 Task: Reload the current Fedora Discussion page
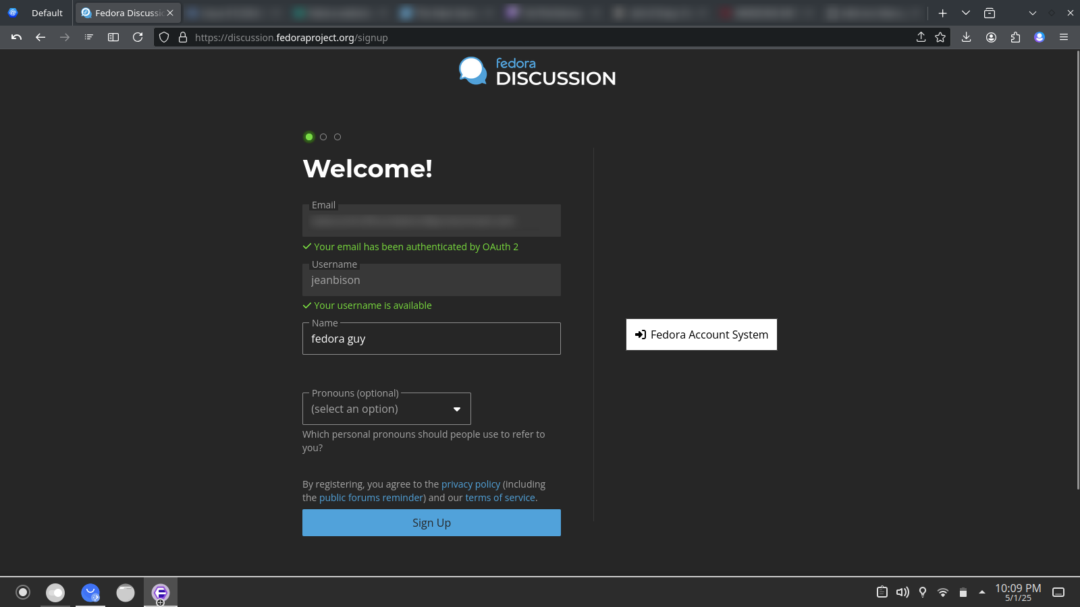pos(138,38)
